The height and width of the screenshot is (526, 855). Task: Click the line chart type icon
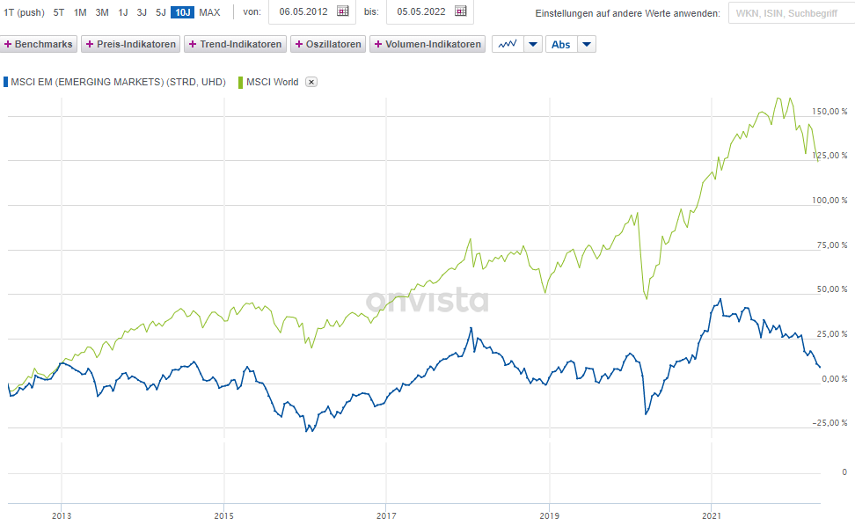[x=508, y=44]
